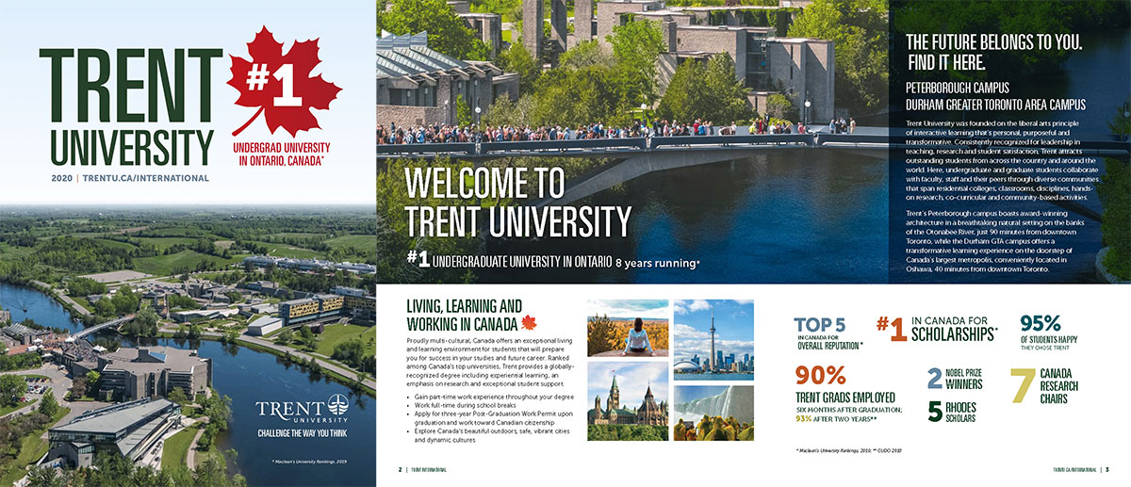The image size is (1131, 487).
Task: Click the green 95% students happy statistic
Action: click(1041, 323)
